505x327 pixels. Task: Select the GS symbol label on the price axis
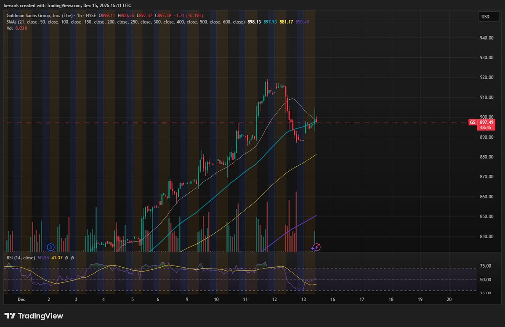pyautogui.click(x=472, y=122)
